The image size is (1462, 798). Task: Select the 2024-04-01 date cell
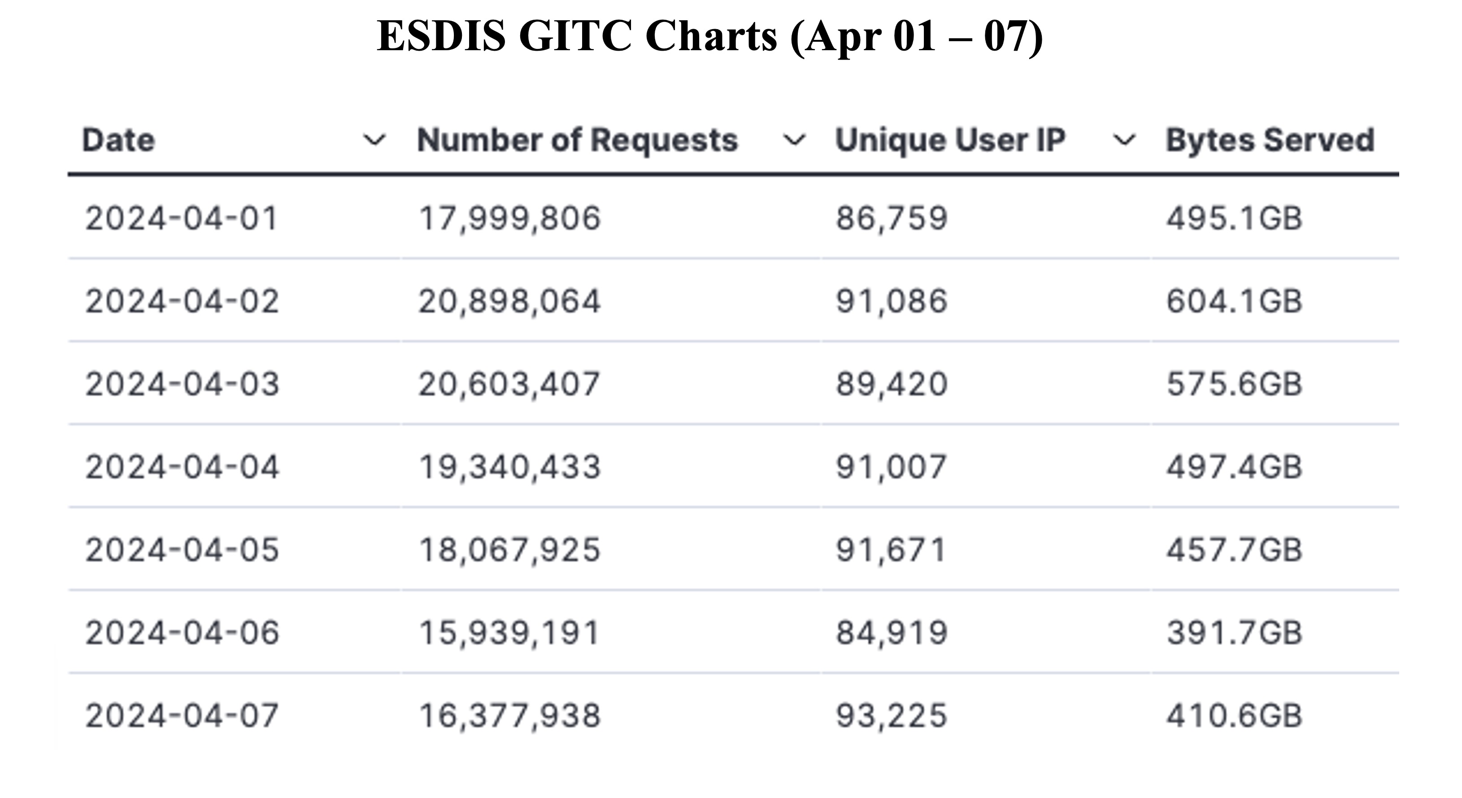[x=182, y=218]
